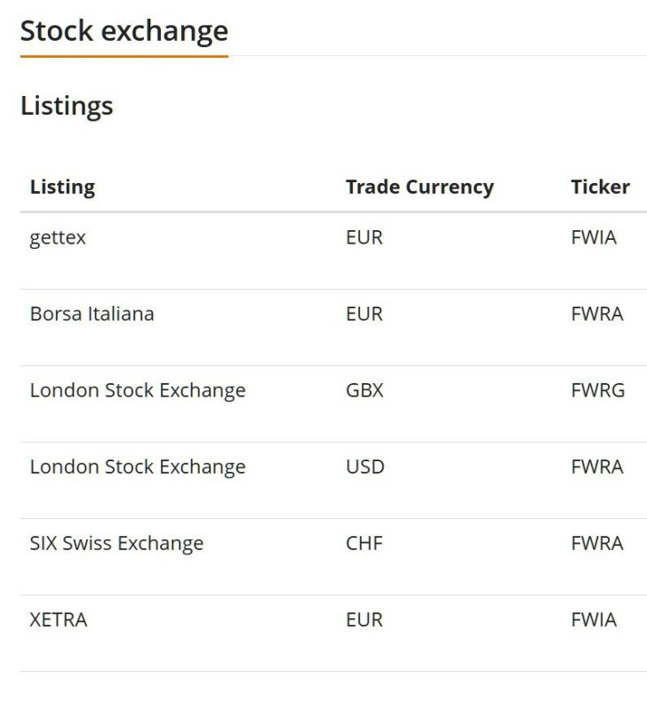Image resolution: width=647 pixels, height=711 pixels.
Task: Click the Ticker column header
Action: (x=600, y=187)
